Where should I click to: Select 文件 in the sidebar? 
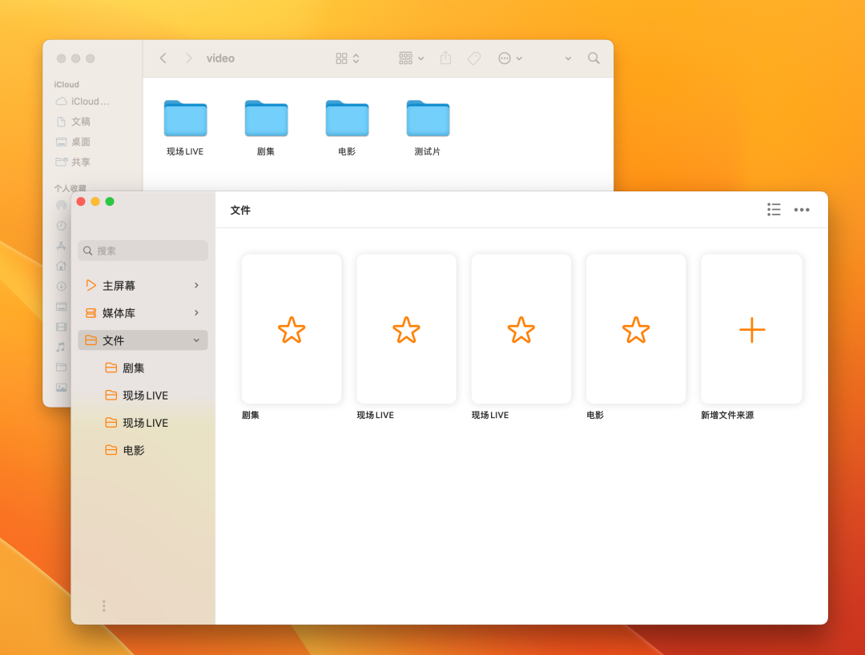point(143,340)
